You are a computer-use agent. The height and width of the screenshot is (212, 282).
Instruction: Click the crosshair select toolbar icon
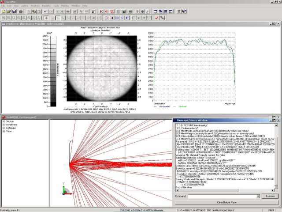click(x=46, y=18)
